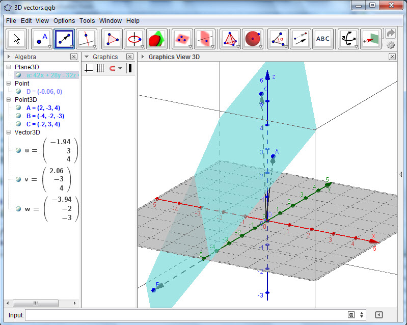Toggle visibility of point A
Image resolution: width=407 pixels, height=325 pixels.
[x=18, y=107]
